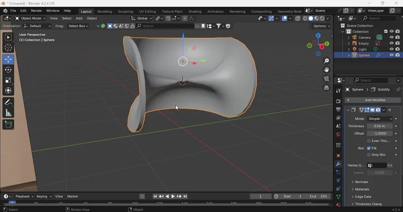Screen dimensions: 403x212
Task: Remove the Solidify modifier
Action: pyautogui.click(x=390, y=110)
